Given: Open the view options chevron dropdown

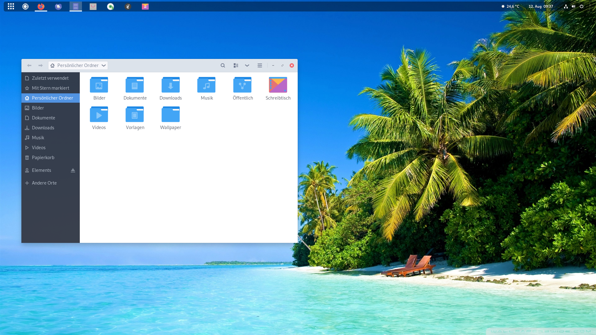Looking at the screenshot, I should [247, 65].
